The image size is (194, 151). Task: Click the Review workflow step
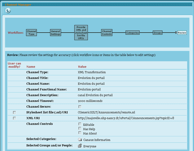(182, 33)
